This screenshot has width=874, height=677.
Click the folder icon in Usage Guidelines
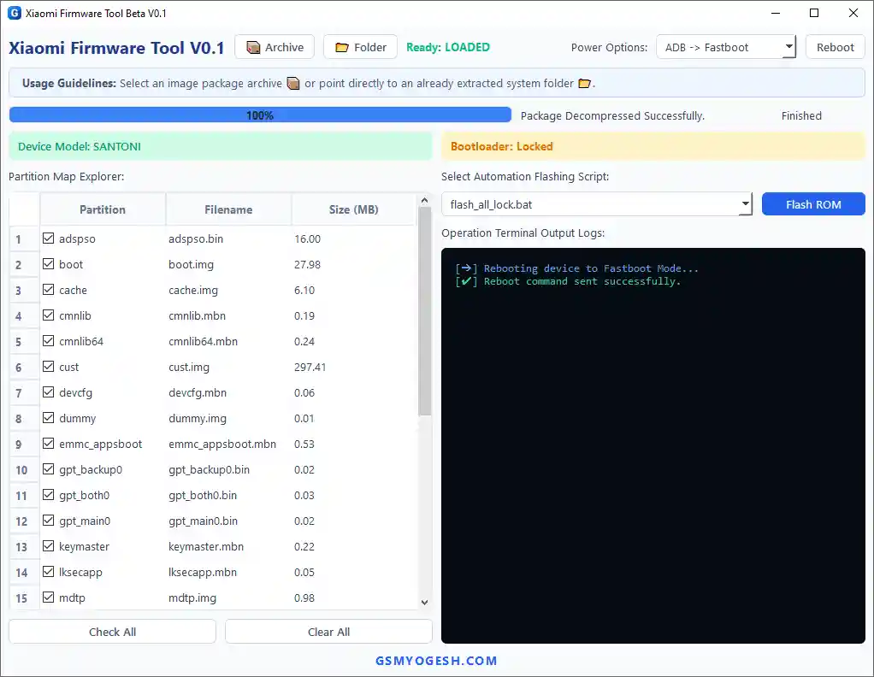[584, 83]
